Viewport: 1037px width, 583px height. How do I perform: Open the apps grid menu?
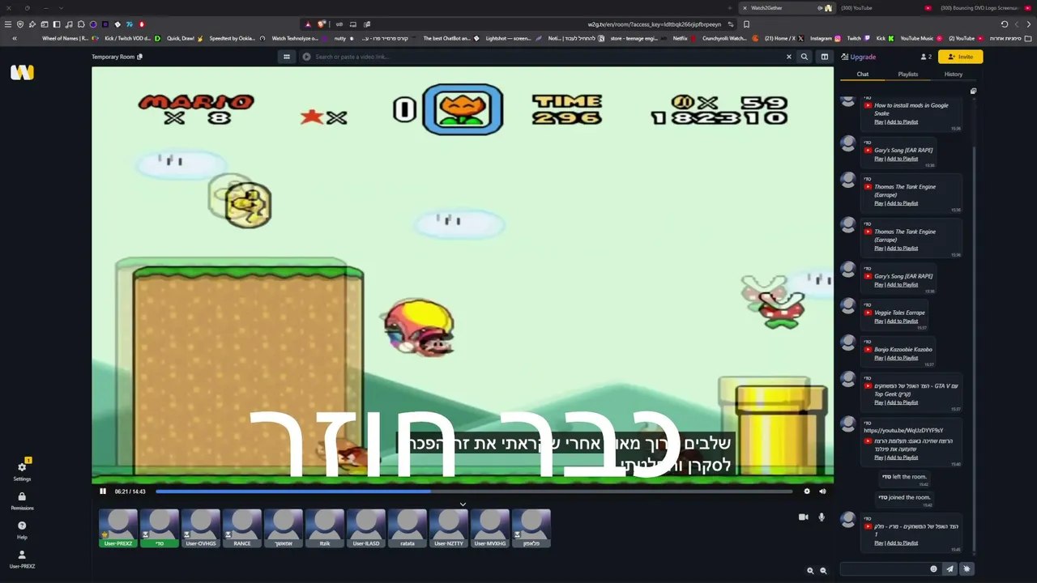tap(287, 57)
